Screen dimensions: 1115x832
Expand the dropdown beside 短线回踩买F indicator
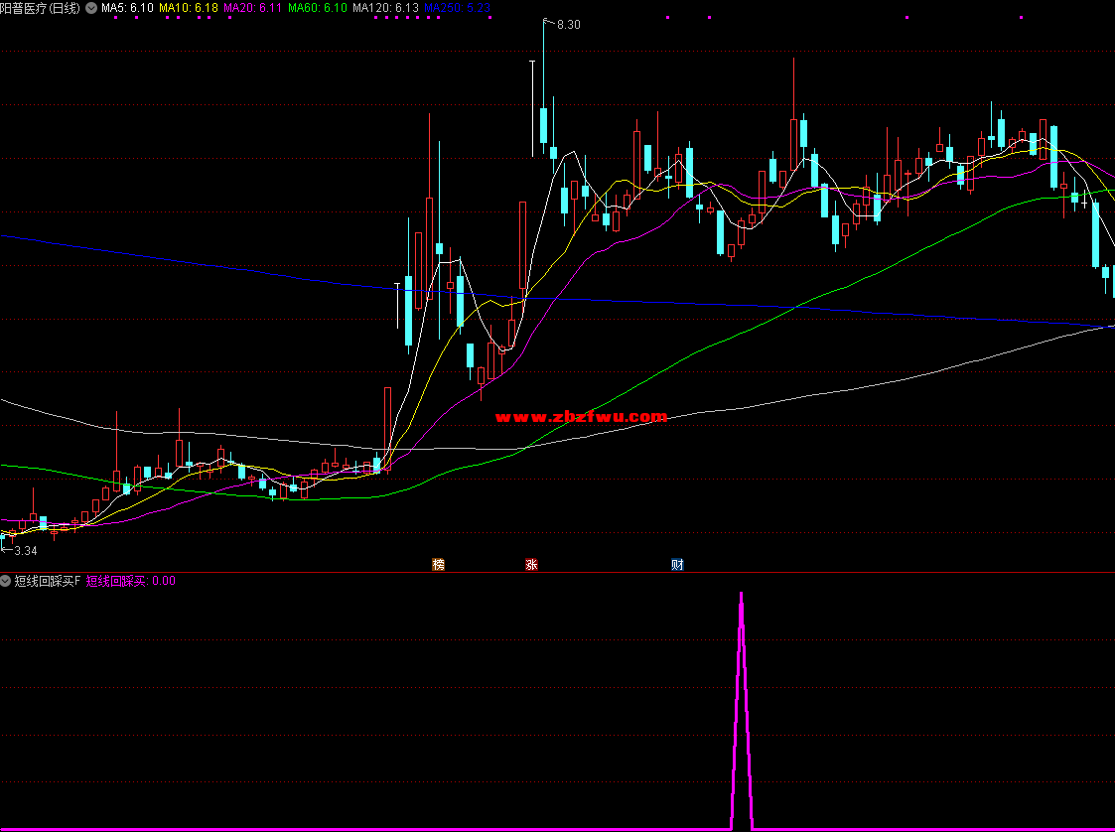[x=6, y=581]
